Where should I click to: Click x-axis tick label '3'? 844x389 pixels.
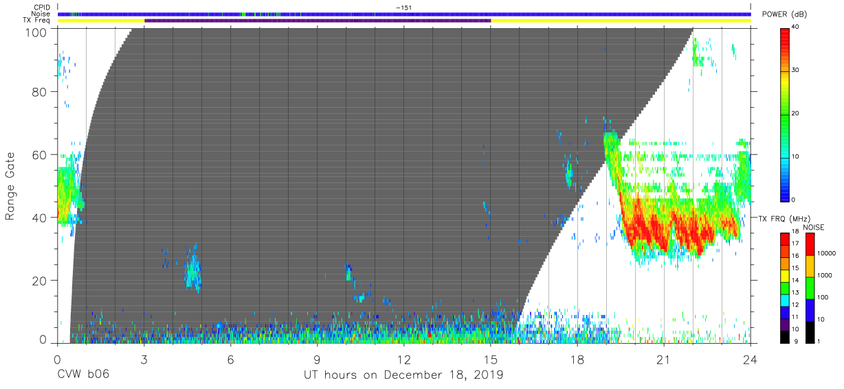pyautogui.click(x=144, y=359)
